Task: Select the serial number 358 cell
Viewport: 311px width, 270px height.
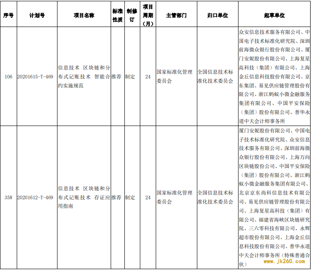Action: [x=9, y=197]
